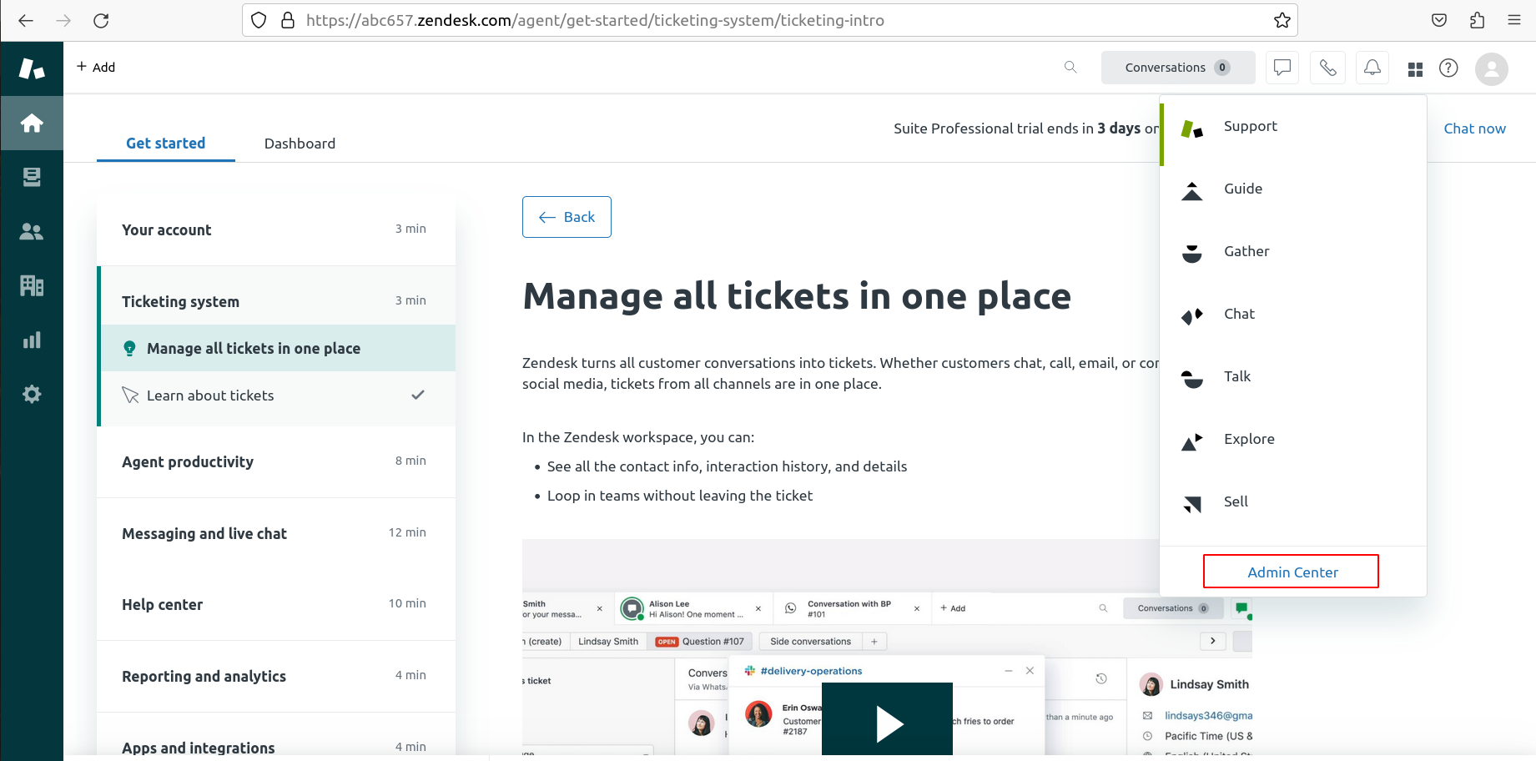Expand the Your account section
1536x761 pixels.
point(276,229)
